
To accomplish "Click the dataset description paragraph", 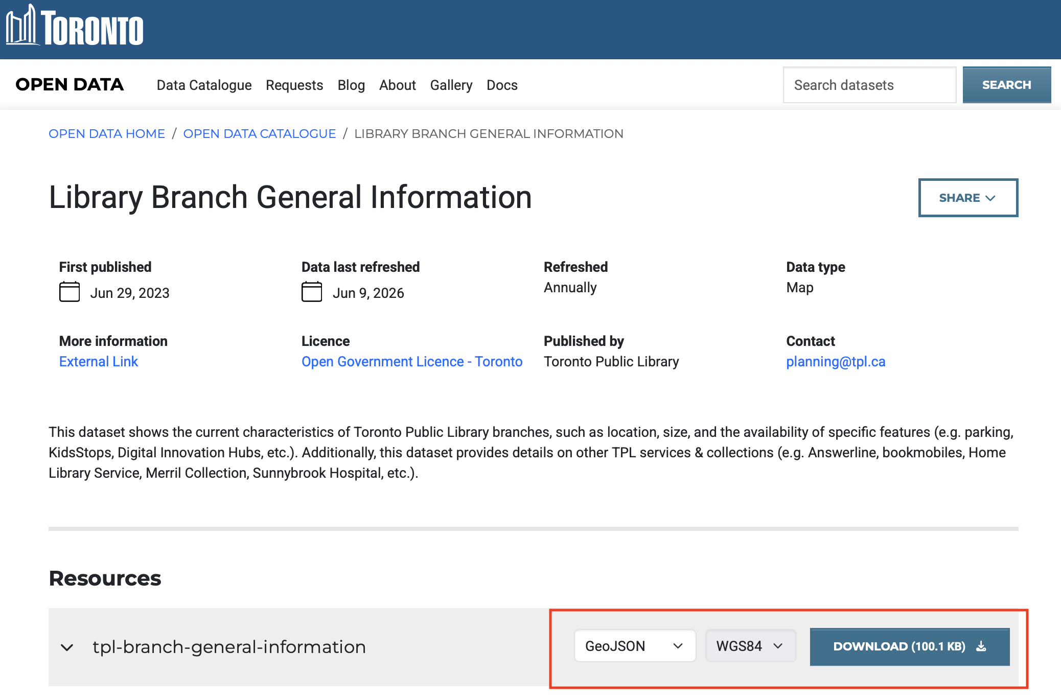I will 532,453.
